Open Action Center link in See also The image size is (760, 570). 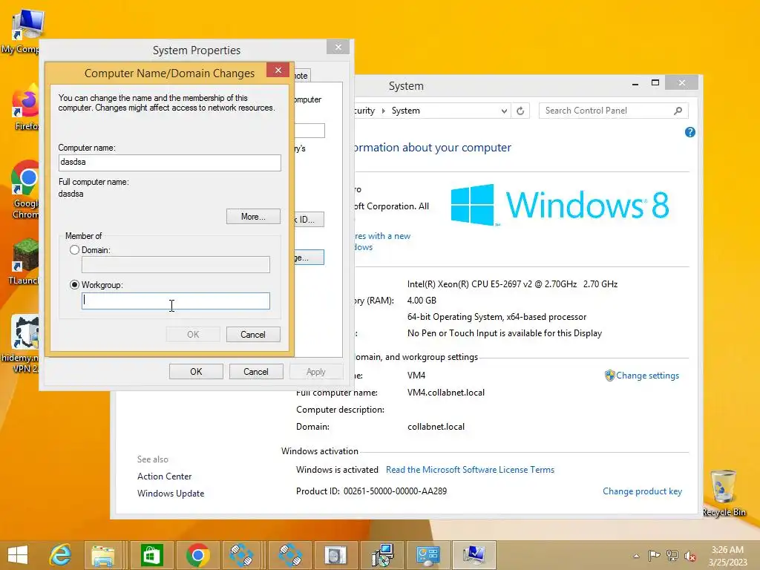[164, 476]
